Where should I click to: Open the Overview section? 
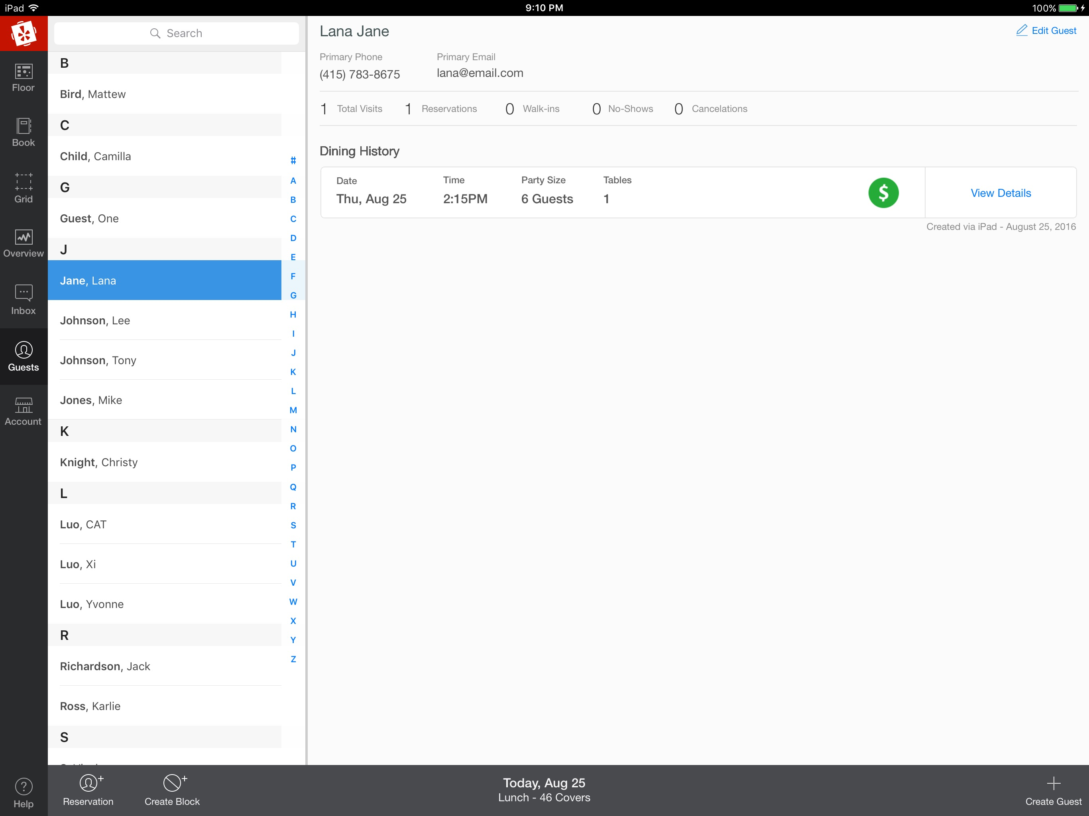click(x=24, y=244)
